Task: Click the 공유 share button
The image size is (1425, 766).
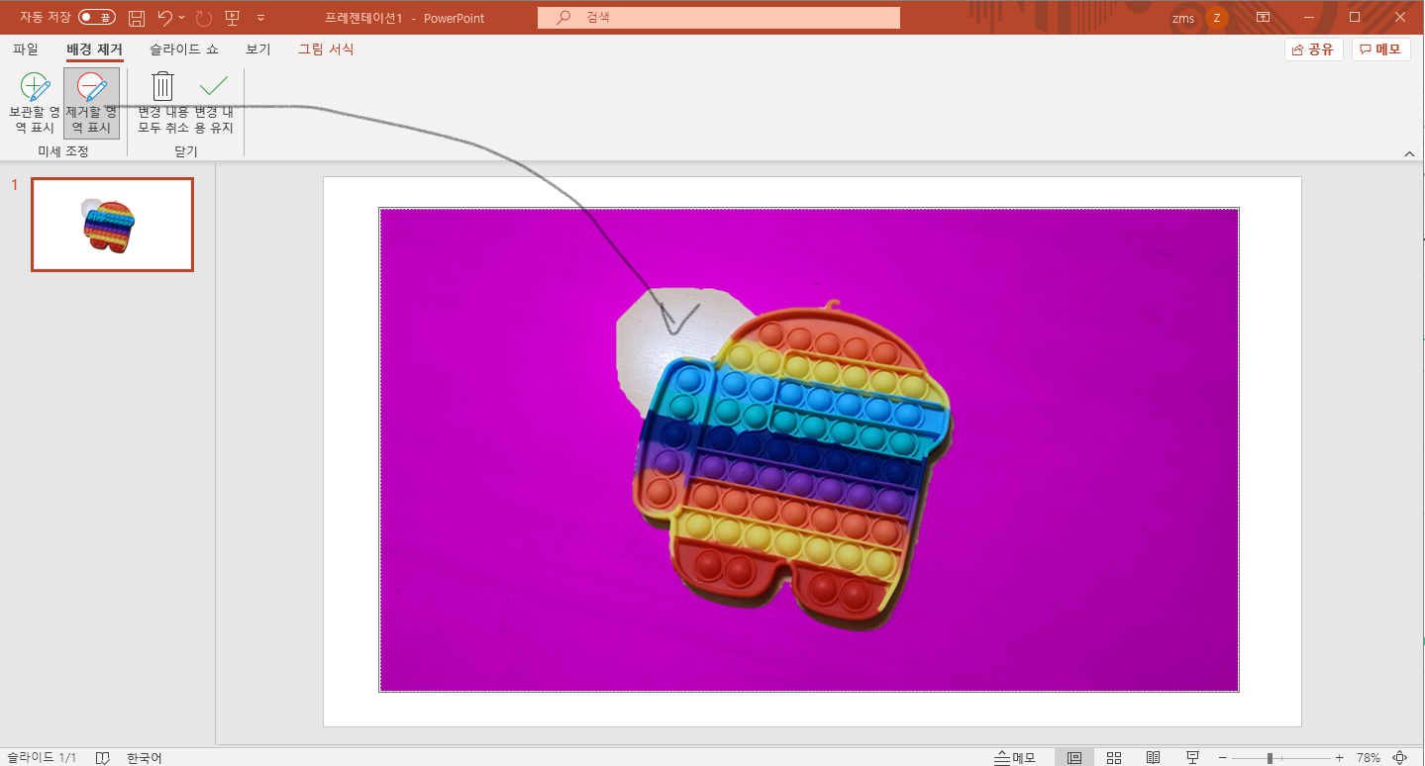Action: (1314, 49)
